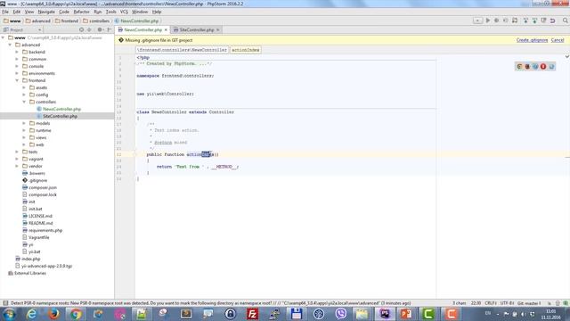Click the controllers breadcrumb in the navigation bar
The width and height of the screenshot is (570, 321).
pyautogui.click(x=96, y=21)
